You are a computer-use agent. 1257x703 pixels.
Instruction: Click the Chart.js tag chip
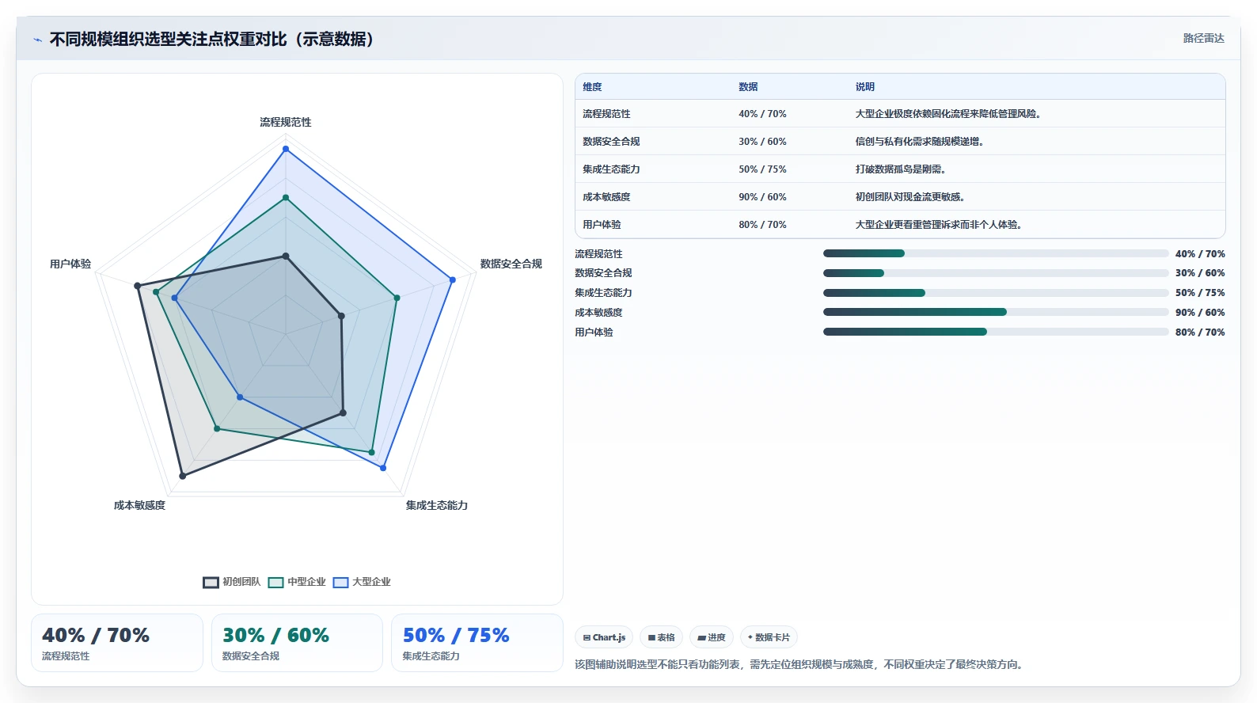coord(604,637)
